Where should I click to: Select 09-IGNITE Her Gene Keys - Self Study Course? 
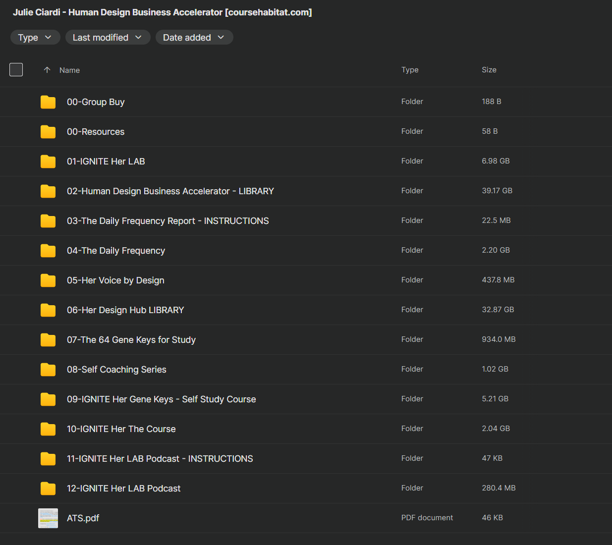(162, 399)
